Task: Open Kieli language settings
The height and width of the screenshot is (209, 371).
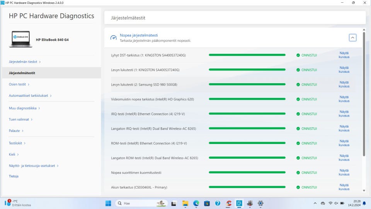Action: pyautogui.click(x=12, y=154)
